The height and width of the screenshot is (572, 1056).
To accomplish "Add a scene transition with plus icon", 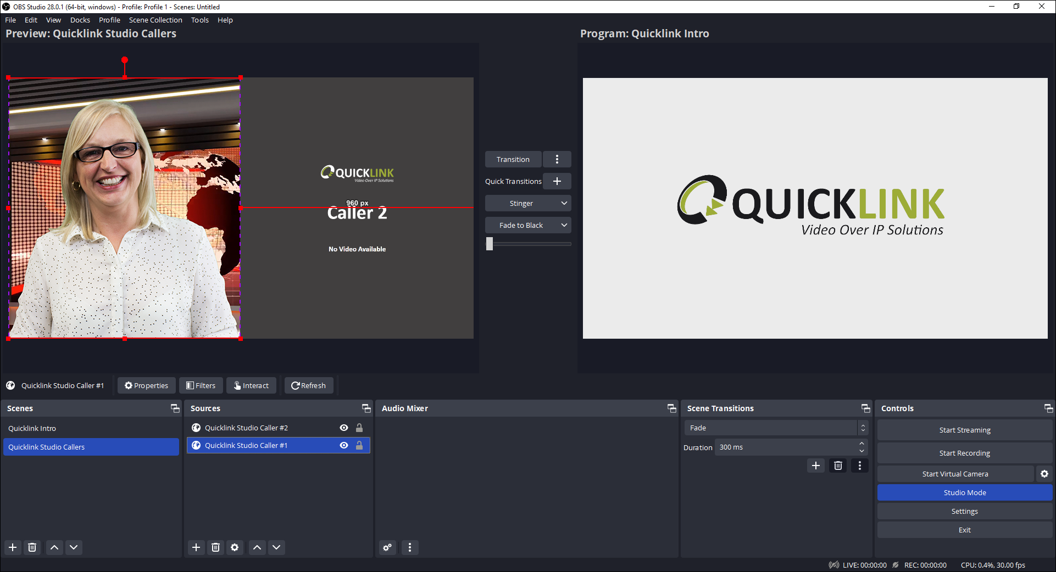I will pos(816,466).
